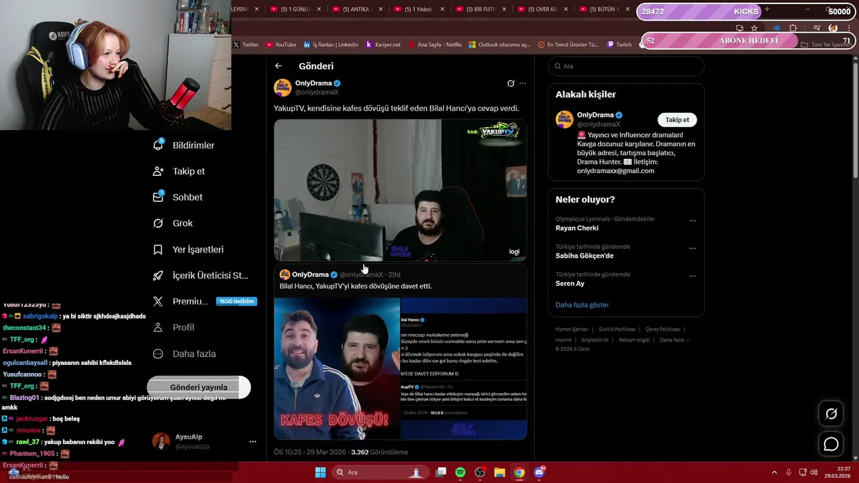
Task: Open Spotify from the taskbar
Action: [460, 472]
